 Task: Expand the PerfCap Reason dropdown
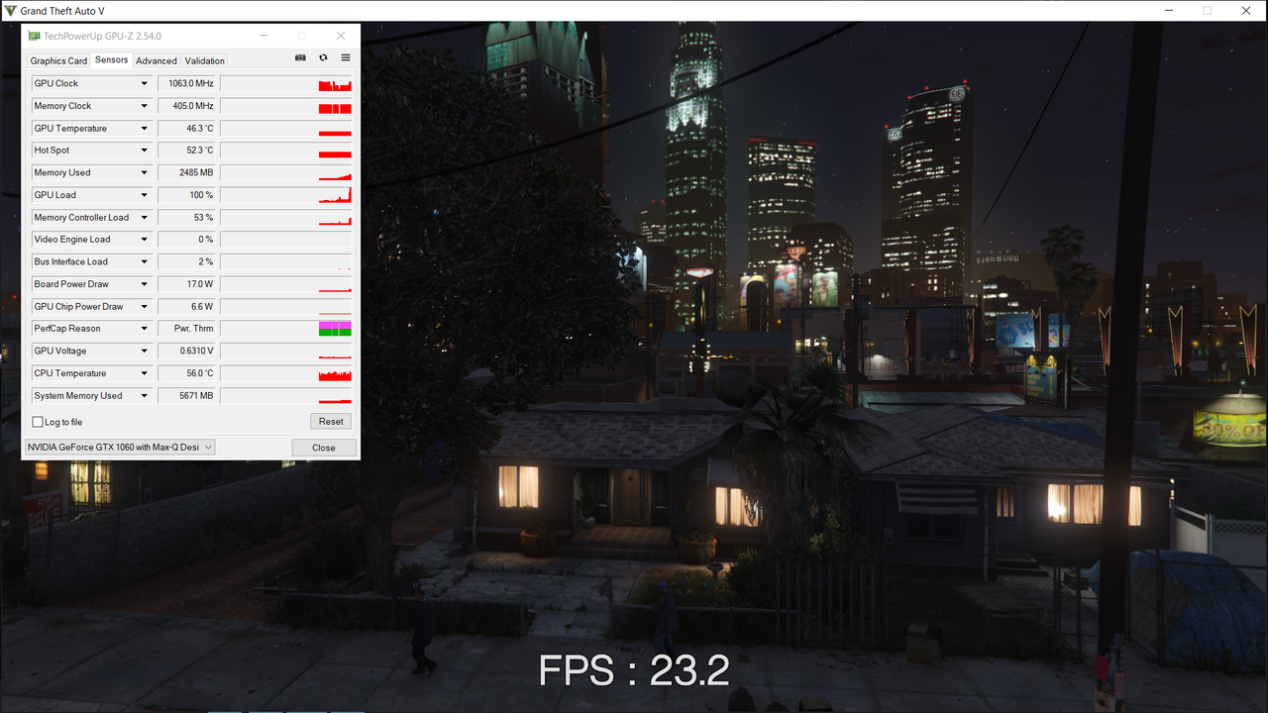(x=144, y=328)
